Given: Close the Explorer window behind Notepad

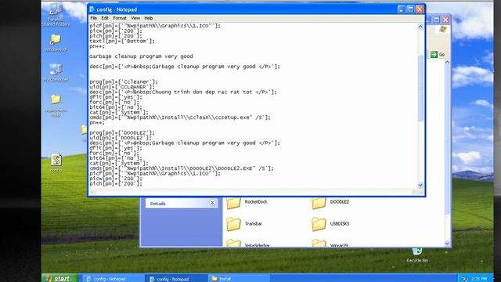Looking at the screenshot, I should [445, 20].
